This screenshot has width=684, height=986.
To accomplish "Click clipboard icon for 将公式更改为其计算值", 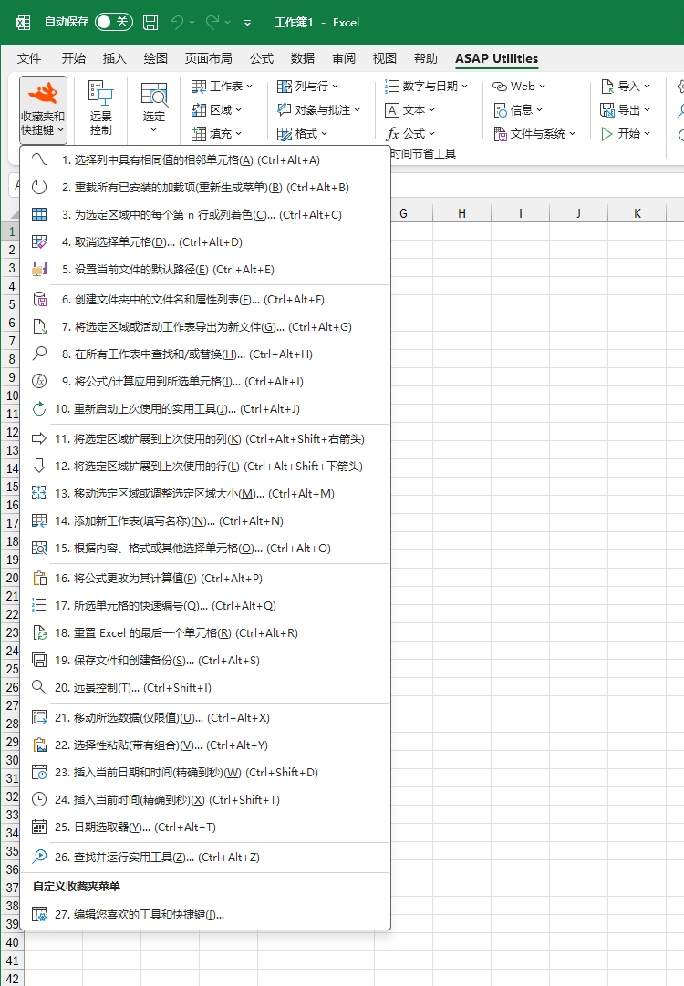I will pyautogui.click(x=39, y=578).
